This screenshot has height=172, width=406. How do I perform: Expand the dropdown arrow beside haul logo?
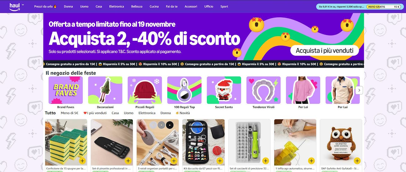23,5
